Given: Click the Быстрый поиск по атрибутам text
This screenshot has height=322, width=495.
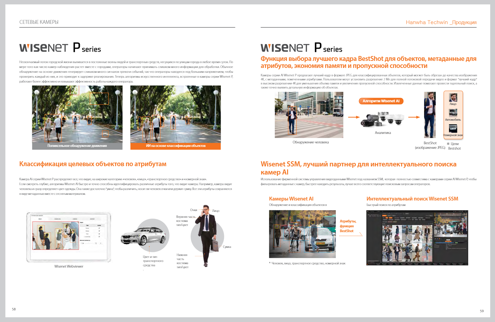Looking at the screenshot, I should (386, 205).
